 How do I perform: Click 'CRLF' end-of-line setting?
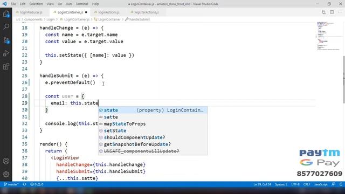point(307,184)
